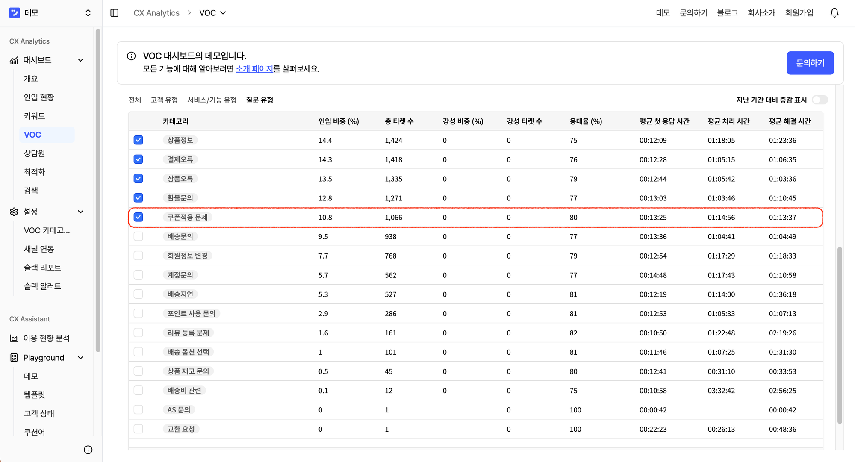Viewport: 855px width, 462px height.
Task: Click the Playground icon in sidebar
Action: 13,358
